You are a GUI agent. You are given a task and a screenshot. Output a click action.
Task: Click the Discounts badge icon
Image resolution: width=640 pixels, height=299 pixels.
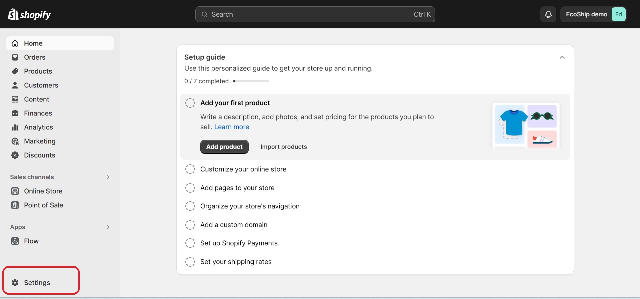click(15, 155)
